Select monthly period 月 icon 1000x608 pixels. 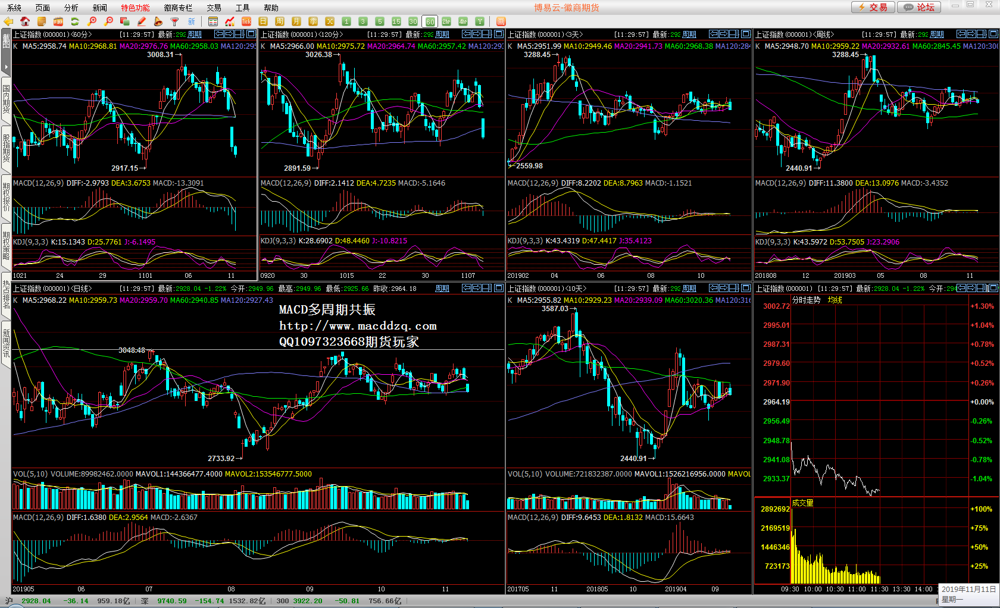pyautogui.click(x=296, y=21)
